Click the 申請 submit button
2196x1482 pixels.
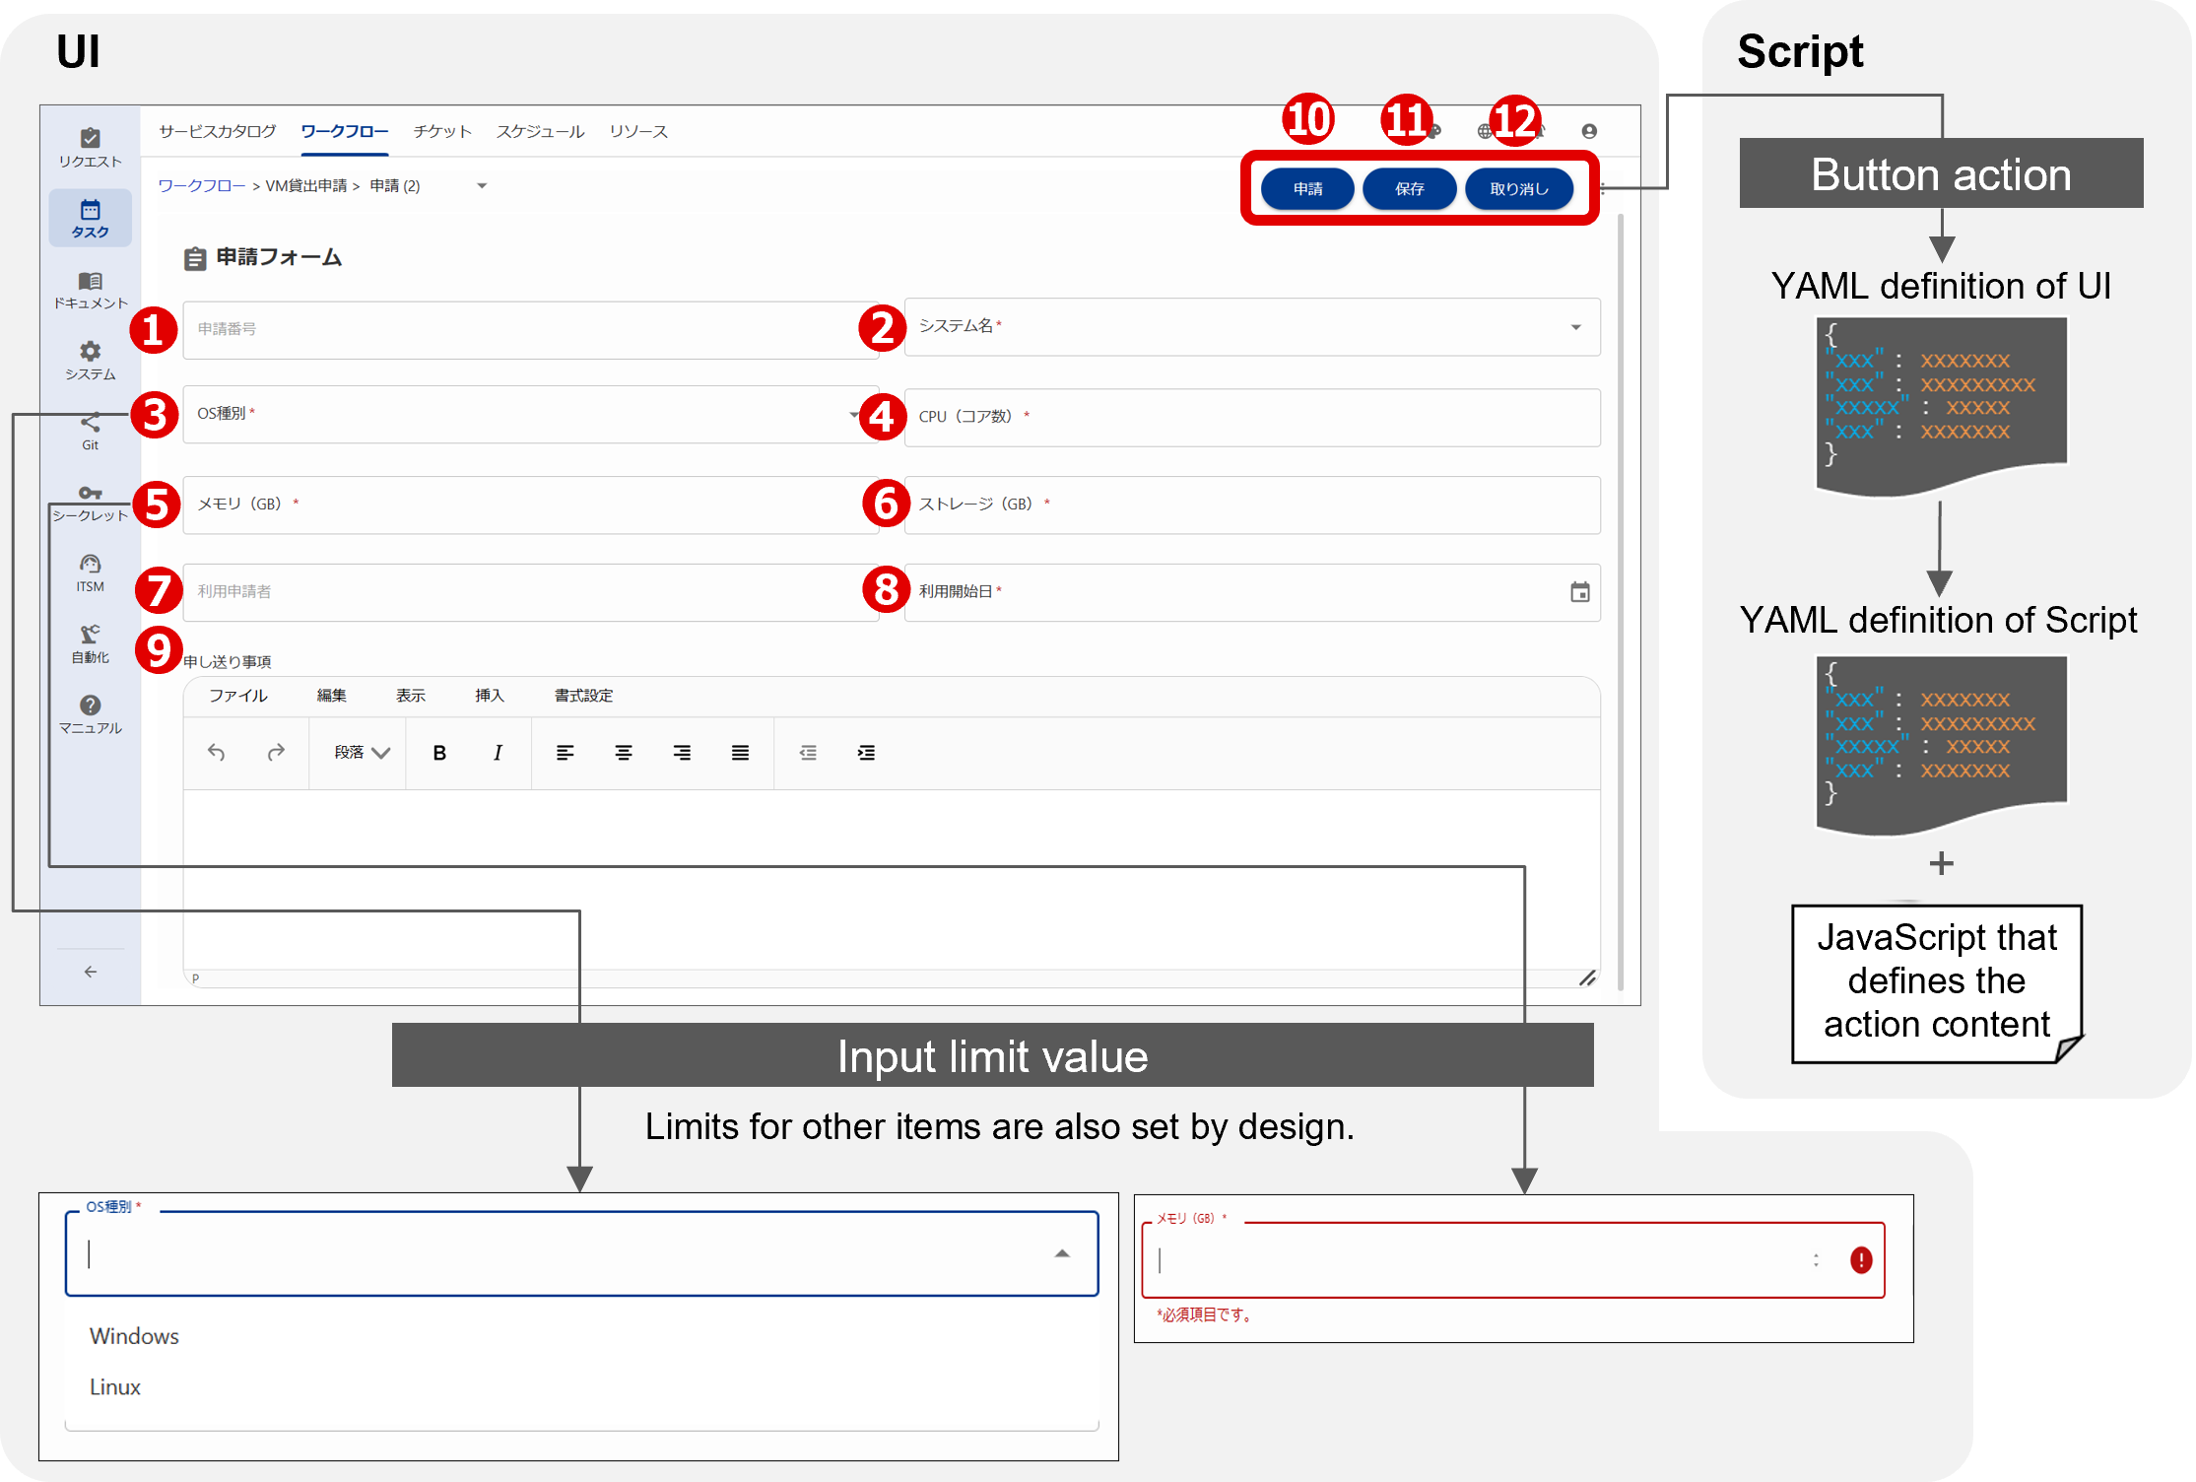[1307, 188]
